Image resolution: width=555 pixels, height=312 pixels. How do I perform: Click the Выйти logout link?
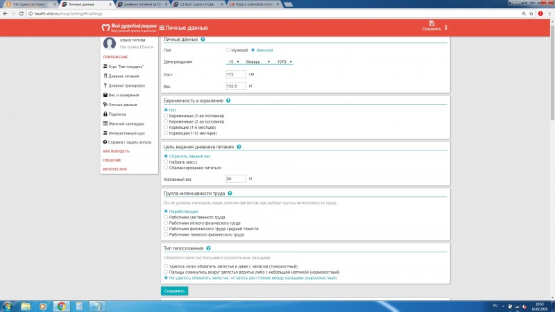tap(148, 46)
